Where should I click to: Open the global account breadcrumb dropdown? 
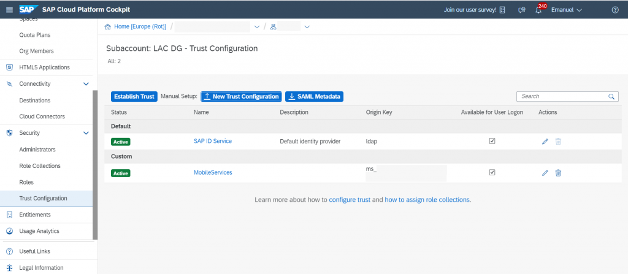point(257,27)
